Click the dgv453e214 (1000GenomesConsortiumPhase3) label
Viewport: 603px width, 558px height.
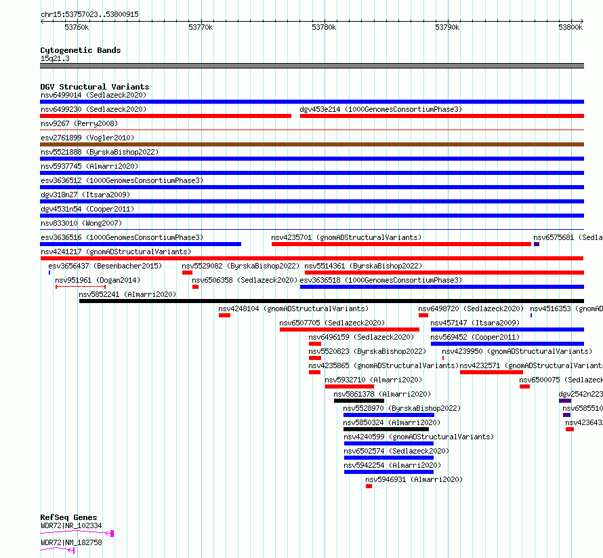coord(381,109)
